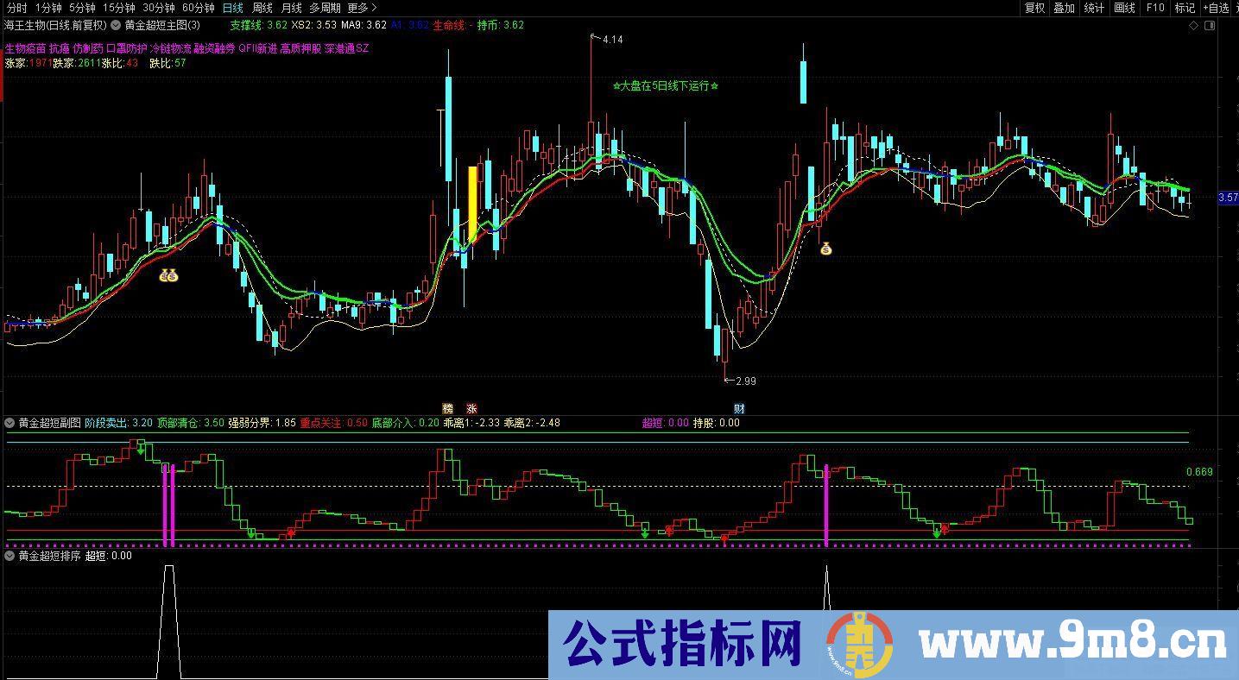This screenshot has height=680, width=1239.
Task: Switch to the 分时 intraday chart tab
Action: (16, 8)
